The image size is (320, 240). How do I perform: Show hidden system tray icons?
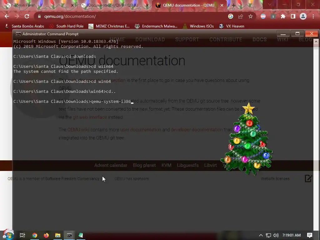coord(261,235)
